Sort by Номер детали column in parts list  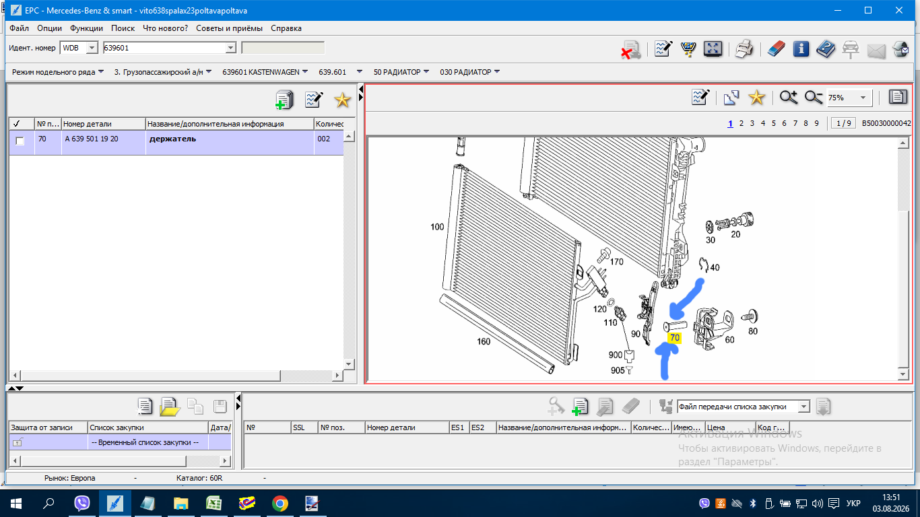(x=104, y=124)
